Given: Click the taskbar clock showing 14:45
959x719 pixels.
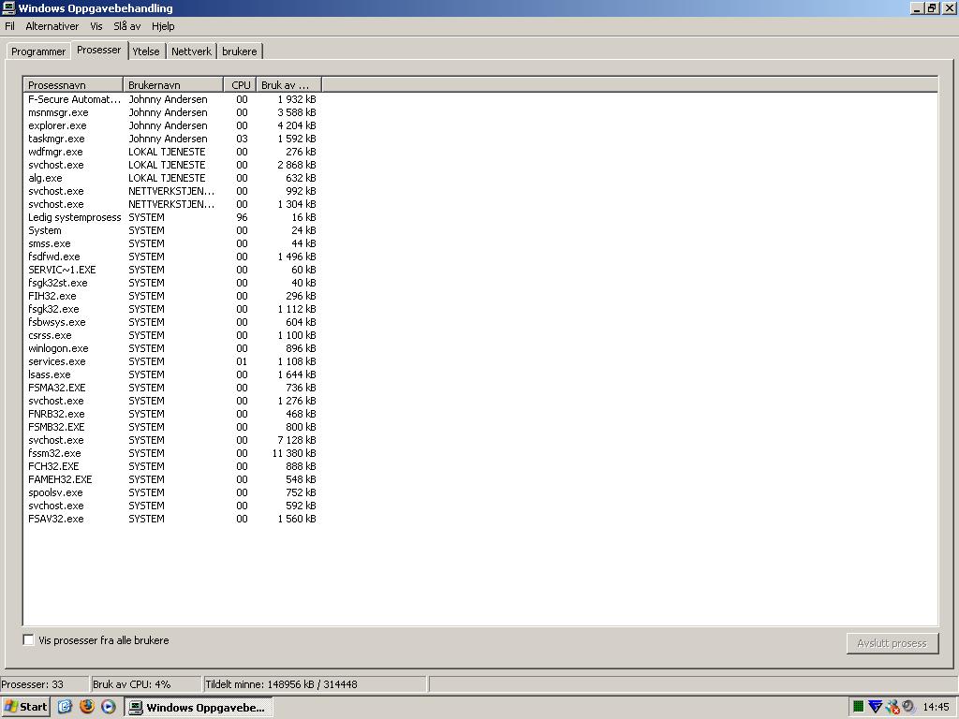Looking at the screenshot, I should pos(936,707).
